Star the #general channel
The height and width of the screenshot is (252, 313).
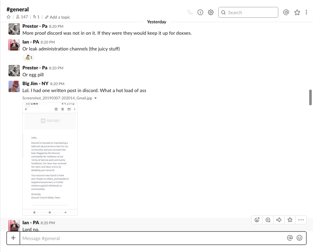pos(9,17)
